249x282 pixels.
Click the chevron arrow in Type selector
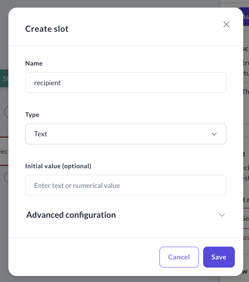tap(214, 134)
